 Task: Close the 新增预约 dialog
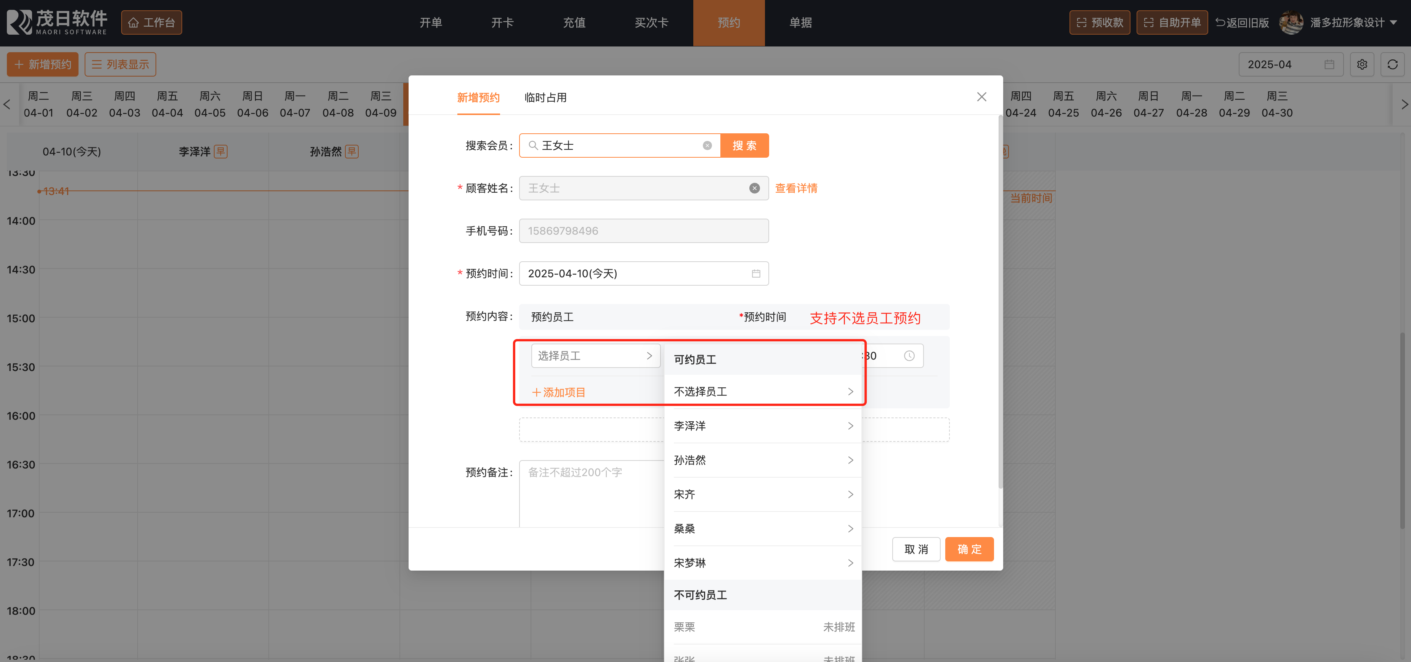point(981,97)
